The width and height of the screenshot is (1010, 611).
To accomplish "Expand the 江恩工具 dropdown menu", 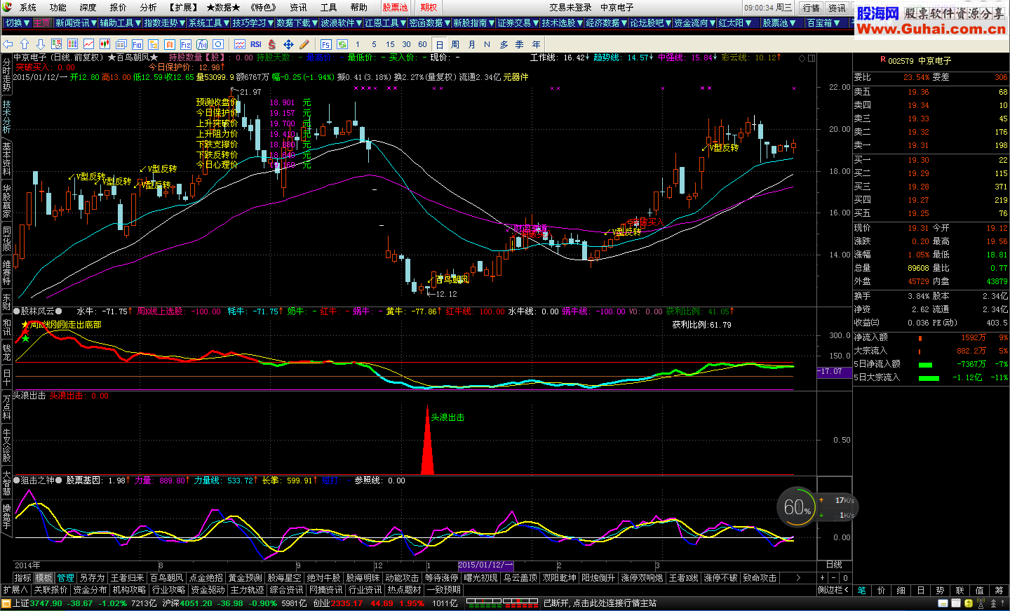I will pos(385,23).
